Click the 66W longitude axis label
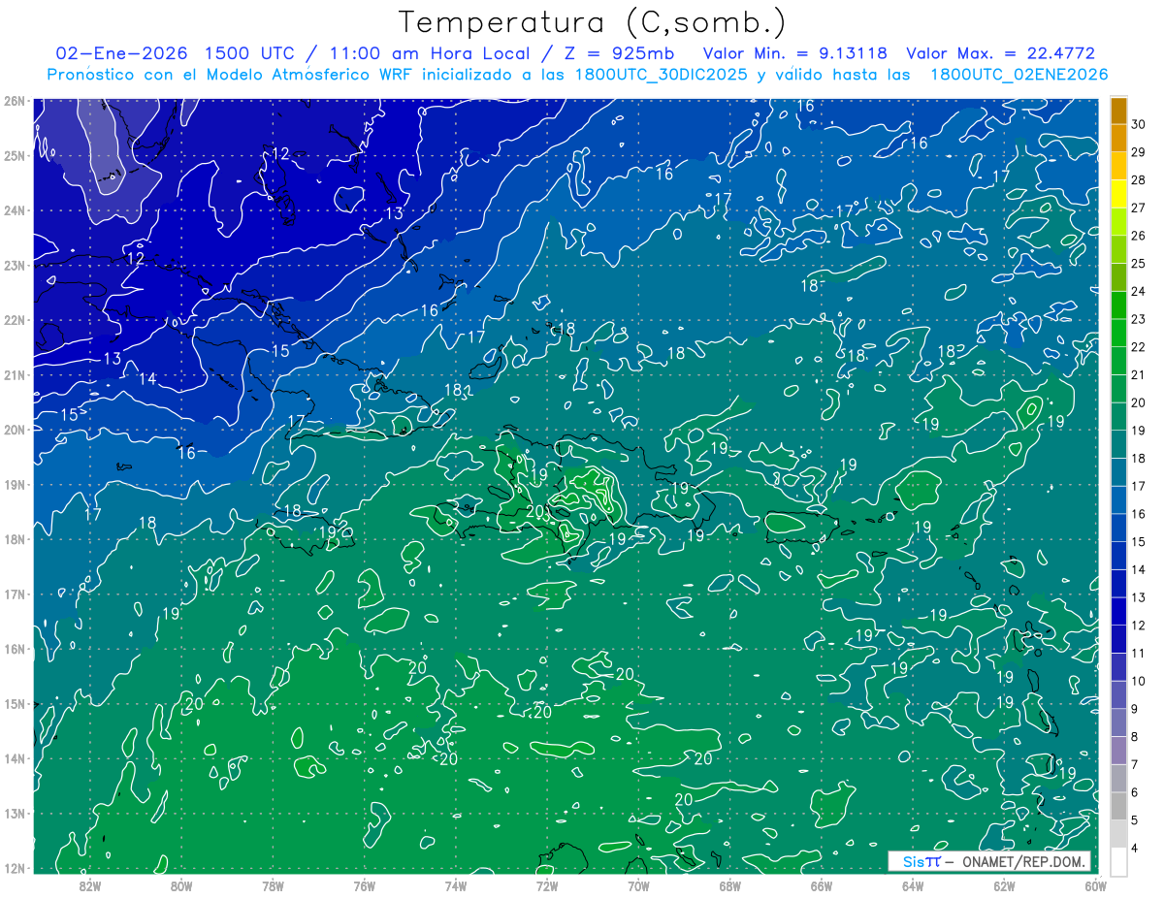The height and width of the screenshot is (899, 1164). pyautogui.click(x=822, y=884)
